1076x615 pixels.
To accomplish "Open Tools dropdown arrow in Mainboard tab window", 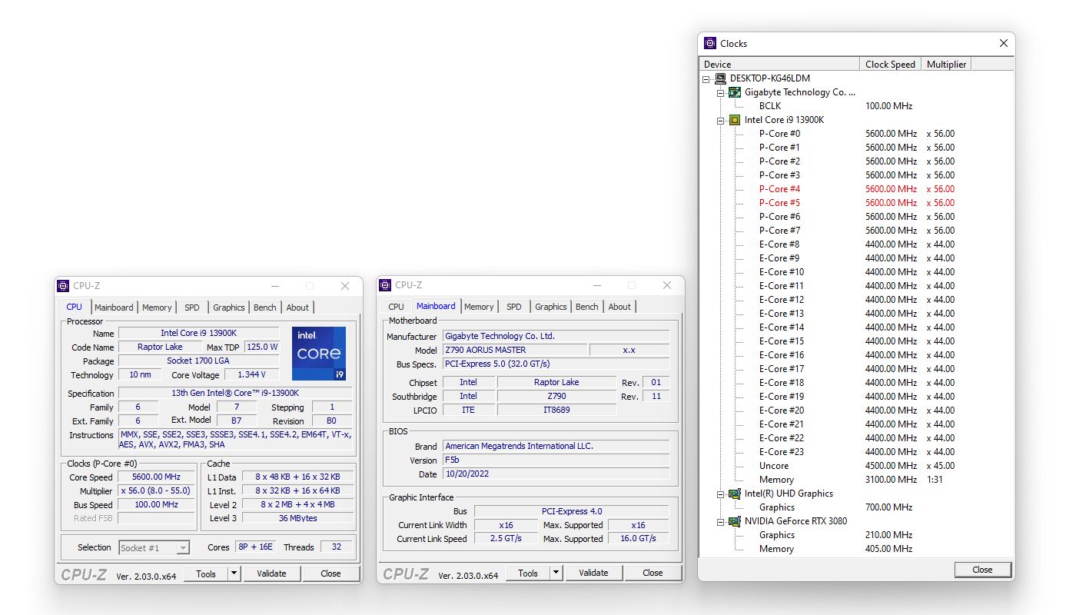I will 556,573.
